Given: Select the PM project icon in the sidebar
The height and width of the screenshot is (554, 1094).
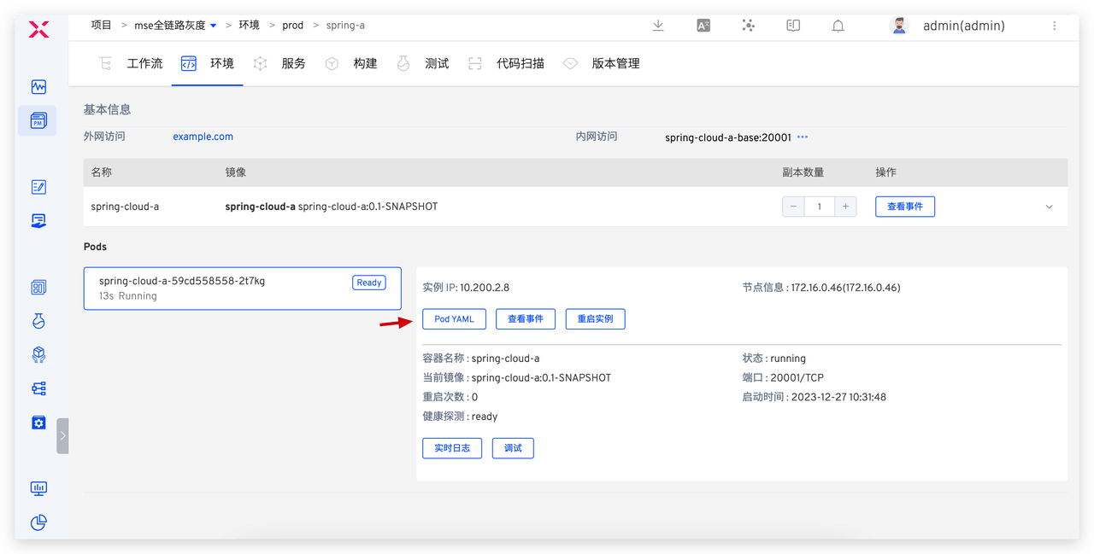Looking at the screenshot, I should point(38,120).
